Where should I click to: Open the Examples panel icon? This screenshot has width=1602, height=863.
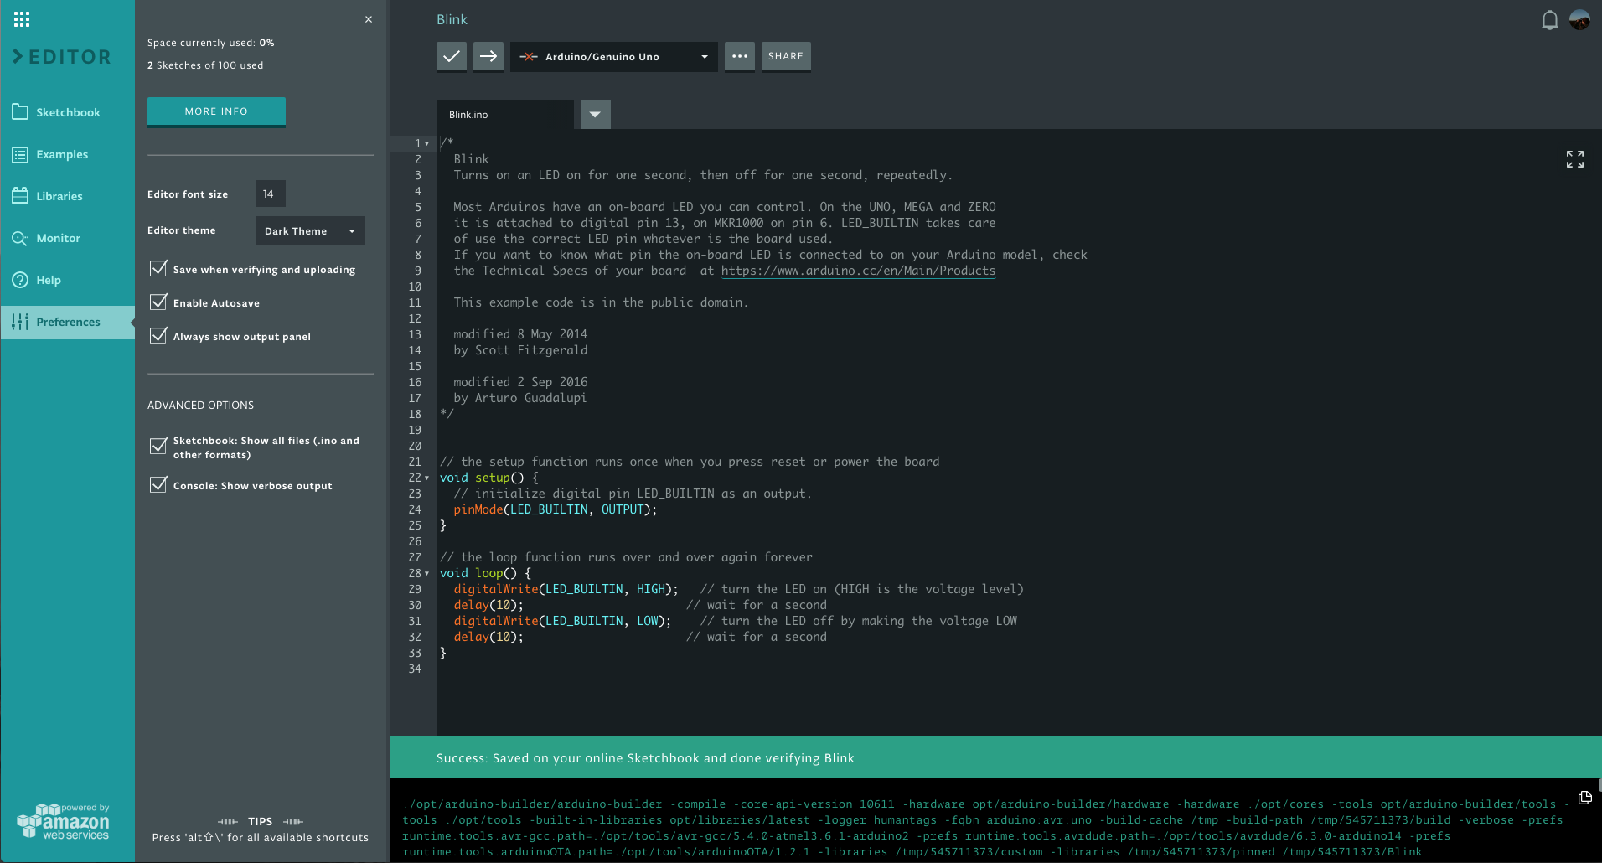point(22,154)
